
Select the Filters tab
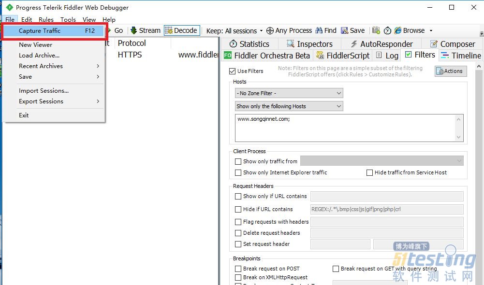pos(420,55)
